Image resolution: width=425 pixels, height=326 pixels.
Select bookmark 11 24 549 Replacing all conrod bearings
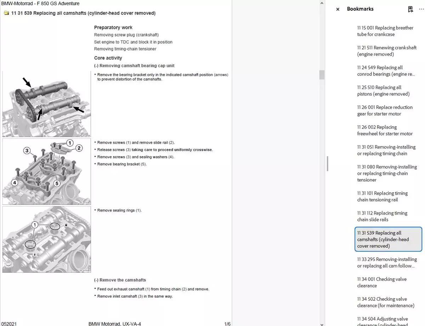(386, 71)
